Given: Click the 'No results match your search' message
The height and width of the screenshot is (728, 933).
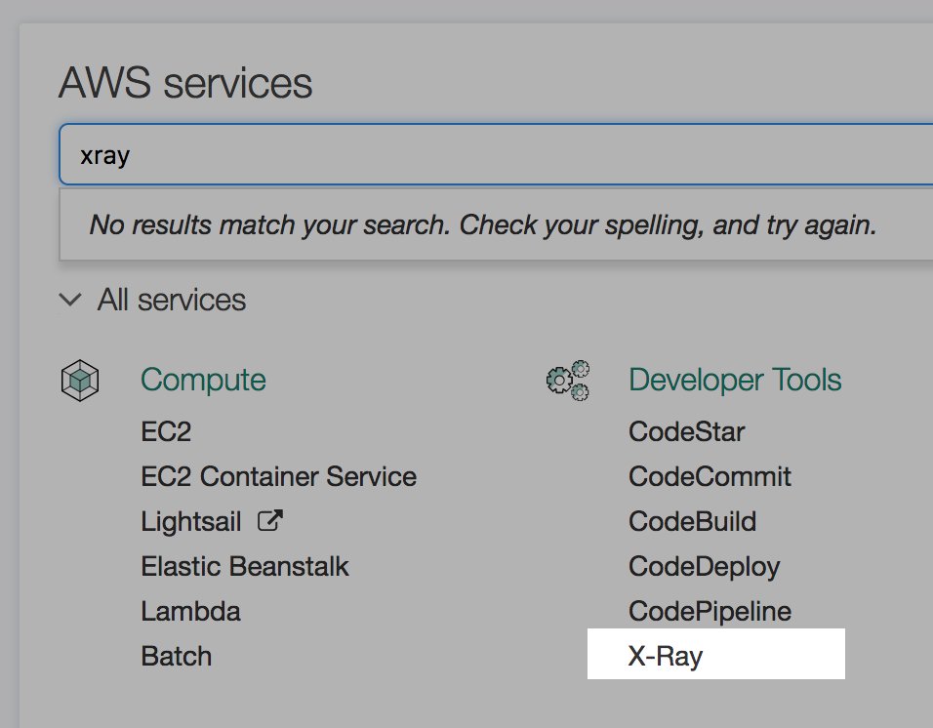Looking at the screenshot, I should point(482,224).
